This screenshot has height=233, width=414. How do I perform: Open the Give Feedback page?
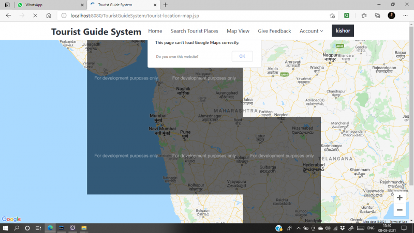[x=274, y=31]
